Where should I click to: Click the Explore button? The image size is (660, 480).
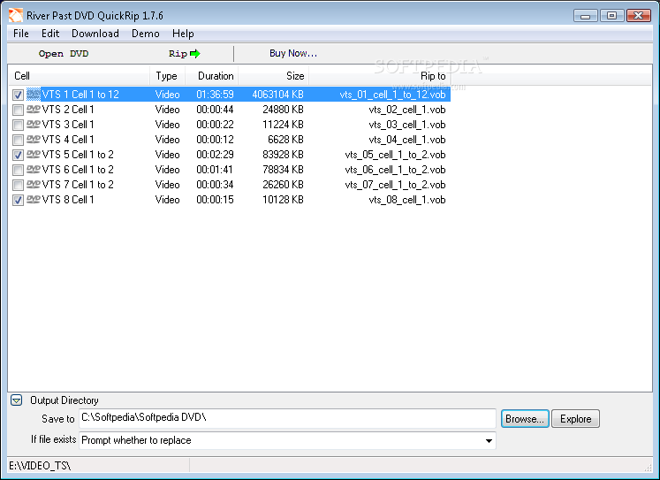click(x=575, y=418)
